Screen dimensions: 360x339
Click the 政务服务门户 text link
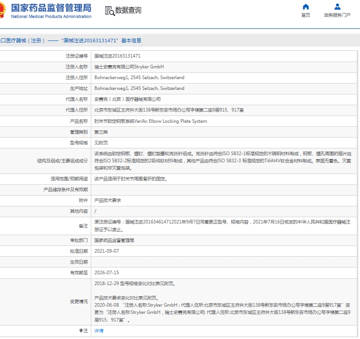(x=337, y=15)
